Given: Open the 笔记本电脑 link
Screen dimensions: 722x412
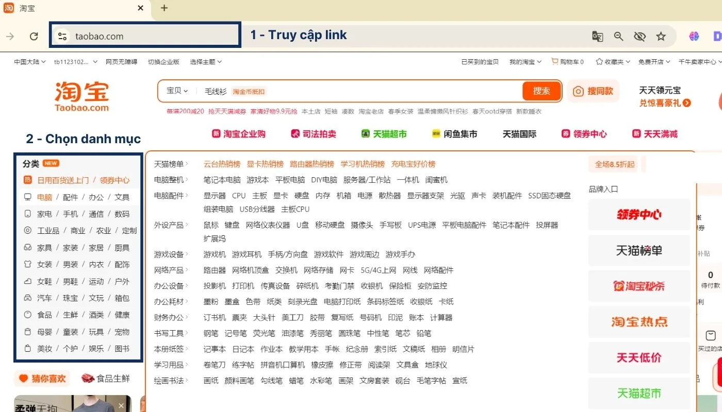Looking at the screenshot, I should click(x=222, y=180).
